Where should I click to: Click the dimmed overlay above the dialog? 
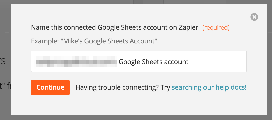[x=76, y=2]
